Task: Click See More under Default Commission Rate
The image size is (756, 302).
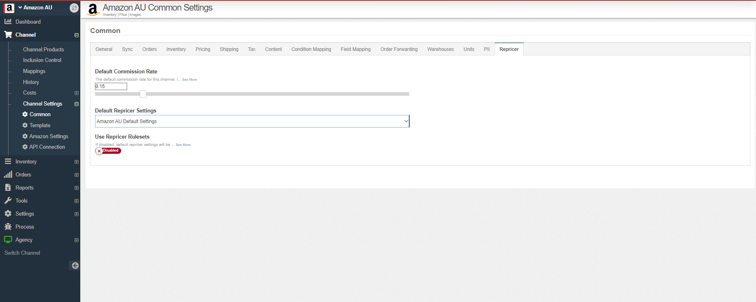Action: pyautogui.click(x=190, y=80)
